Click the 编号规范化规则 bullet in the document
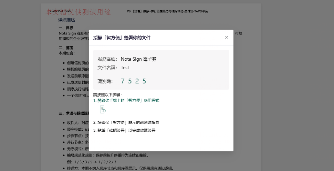334x171 pixels. click(x=108, y=155)
